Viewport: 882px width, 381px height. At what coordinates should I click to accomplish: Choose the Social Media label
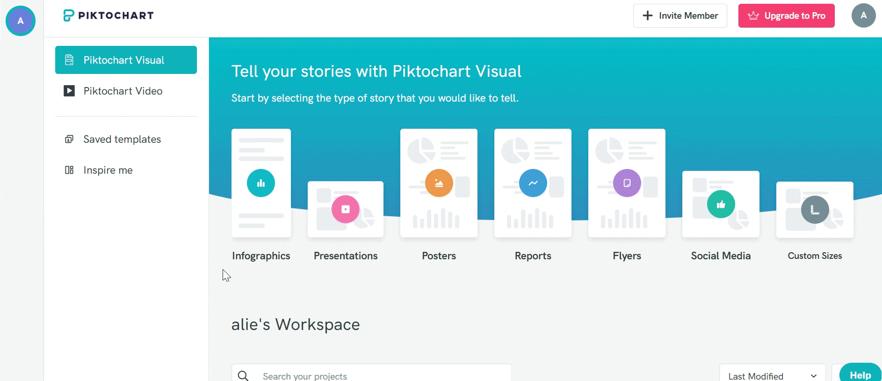pyautogui.click(x=721, y=256)
